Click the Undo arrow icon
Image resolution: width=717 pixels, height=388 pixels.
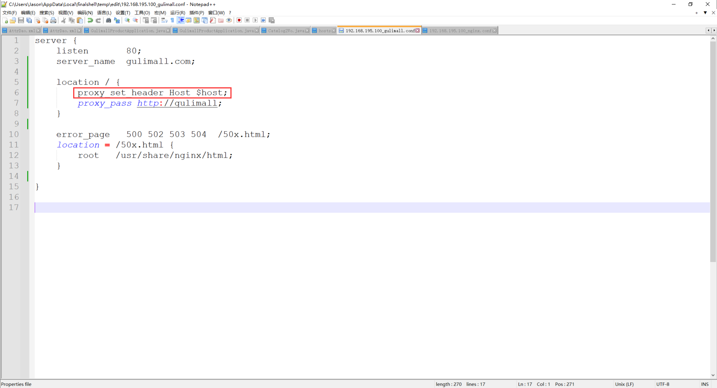pos(90,21)
